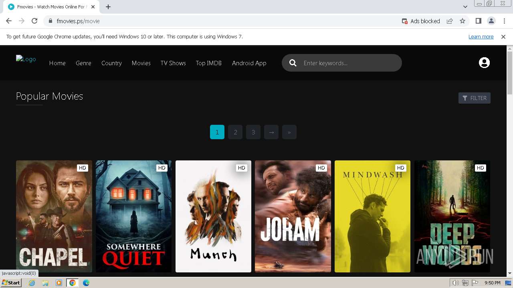The width and height of the screenshot is (513, 288).
Task: Close the Fmovies browser tab
Action: tap(93, 7)
